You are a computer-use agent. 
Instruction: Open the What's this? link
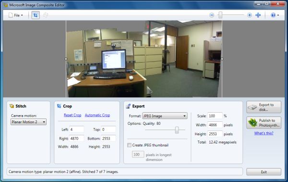point(264,133)
